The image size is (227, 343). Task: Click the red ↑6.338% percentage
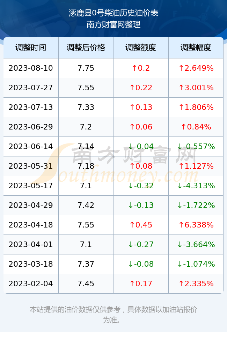tap(196, 225)
